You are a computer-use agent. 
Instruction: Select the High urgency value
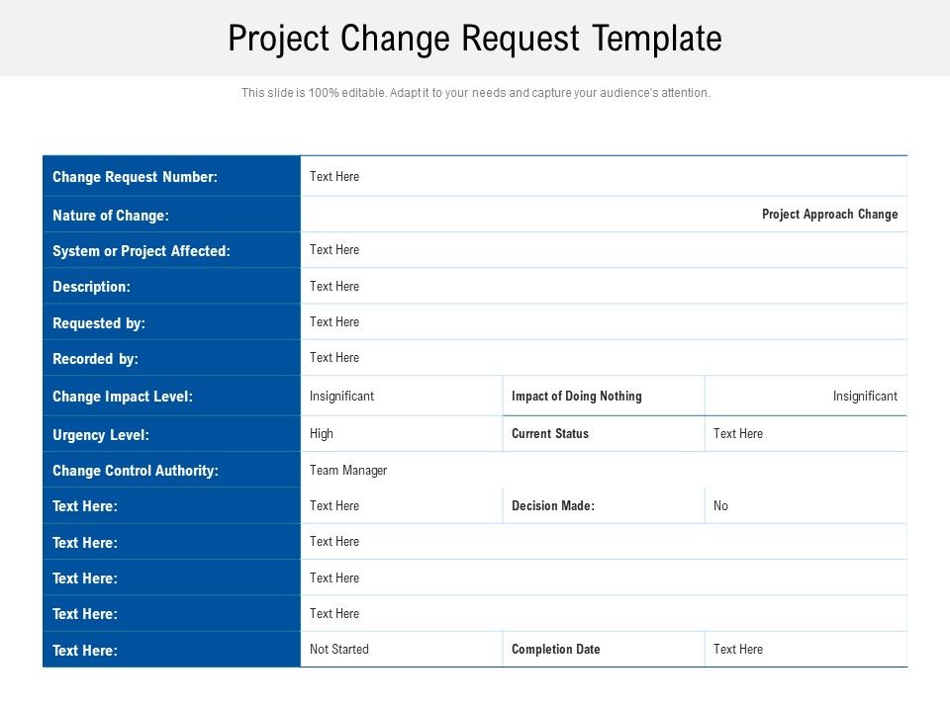click(x=321, y=433)
